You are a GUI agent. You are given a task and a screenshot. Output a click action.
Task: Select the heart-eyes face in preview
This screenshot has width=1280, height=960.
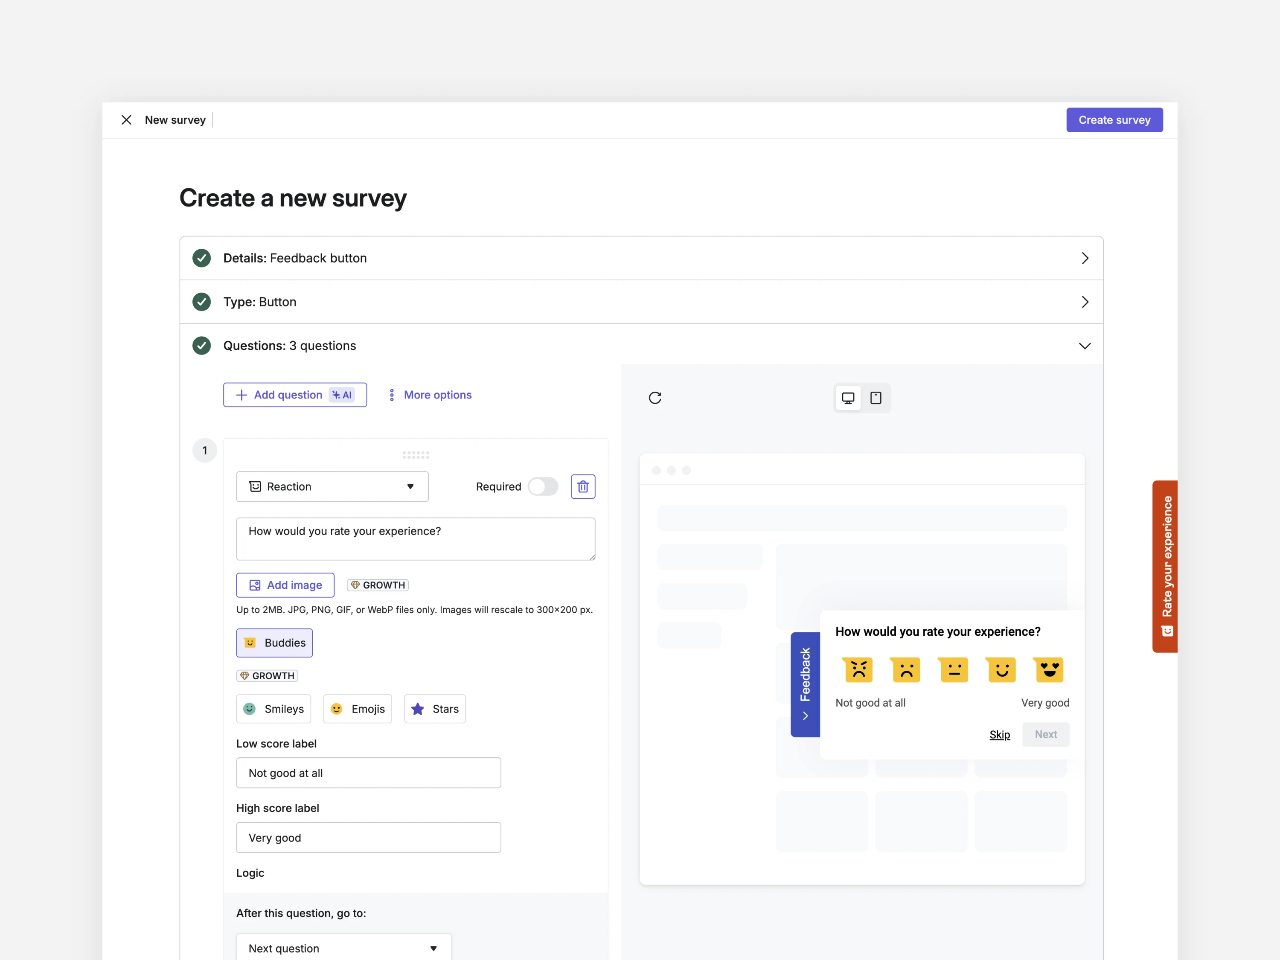pyautogui.click(x=1049, y=669)
